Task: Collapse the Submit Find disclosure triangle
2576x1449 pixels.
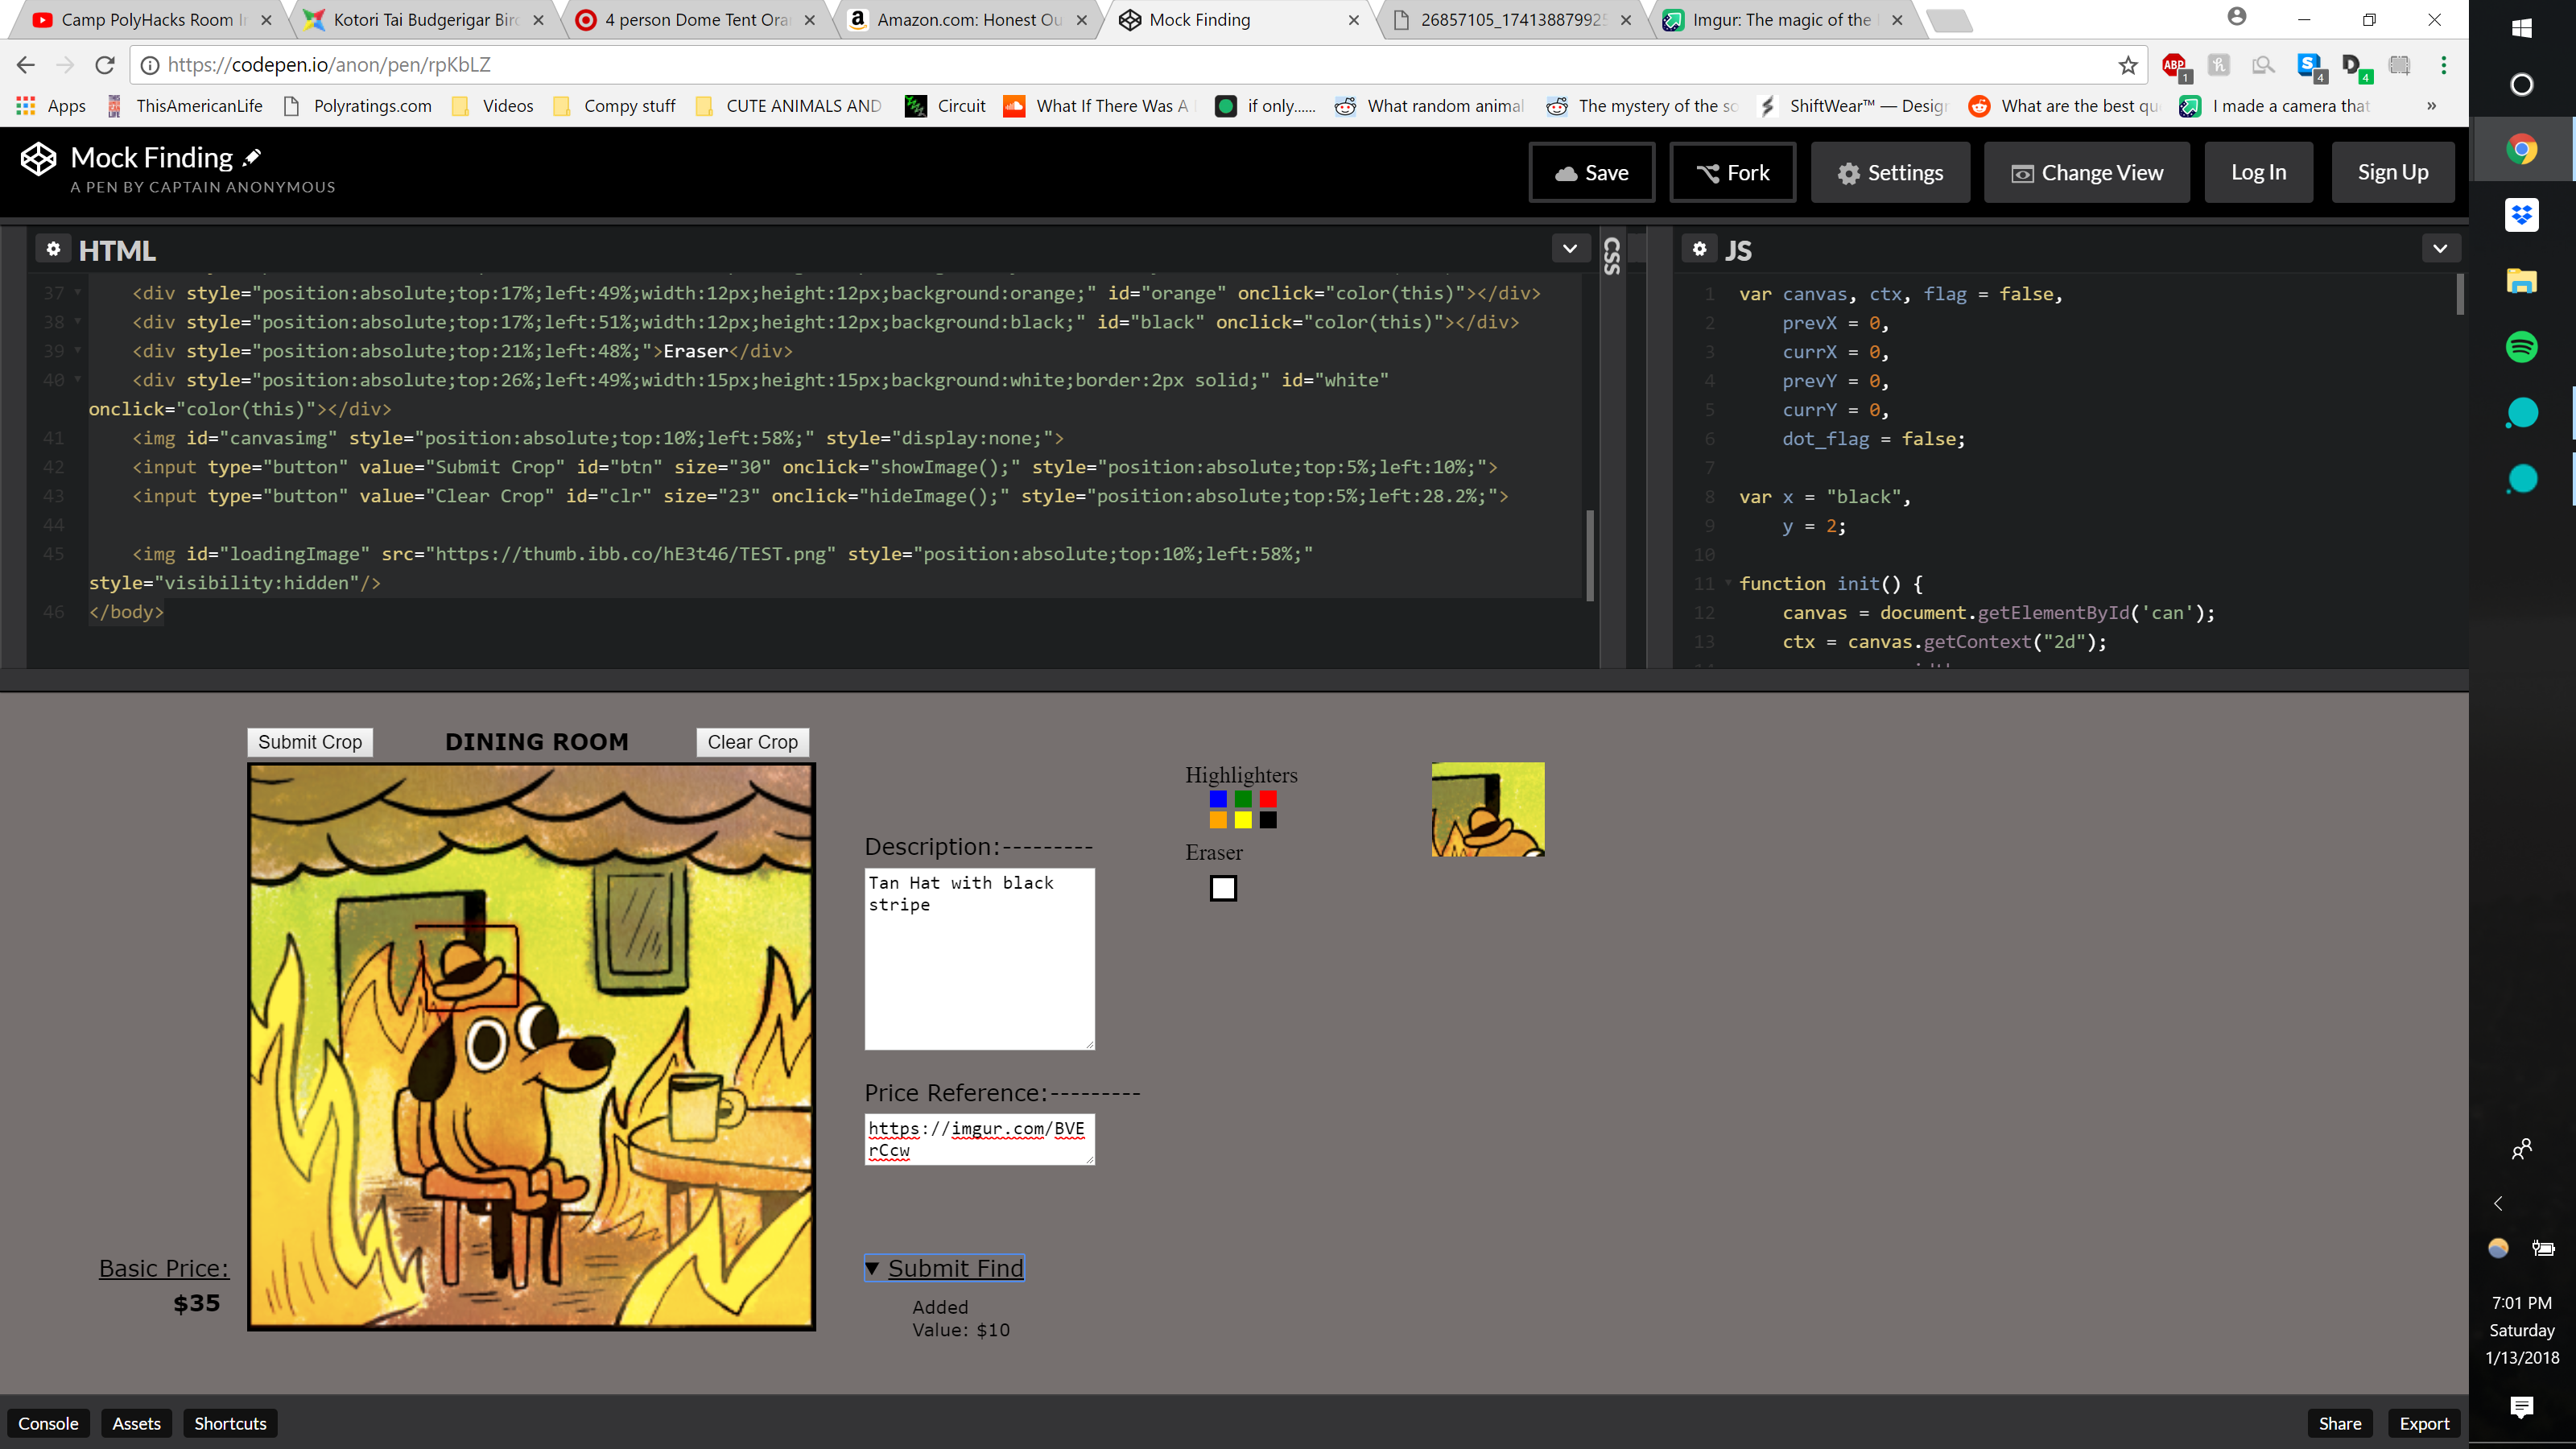Action: click(x=872, y=1268)
